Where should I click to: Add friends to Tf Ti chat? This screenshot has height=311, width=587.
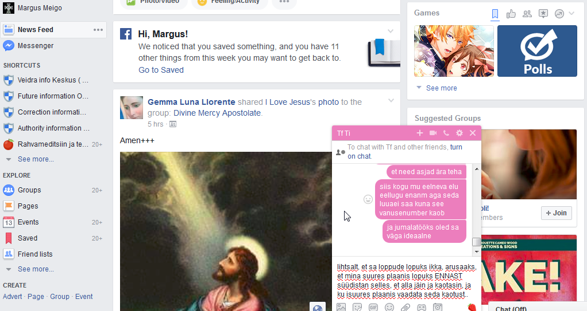[420, 133]
